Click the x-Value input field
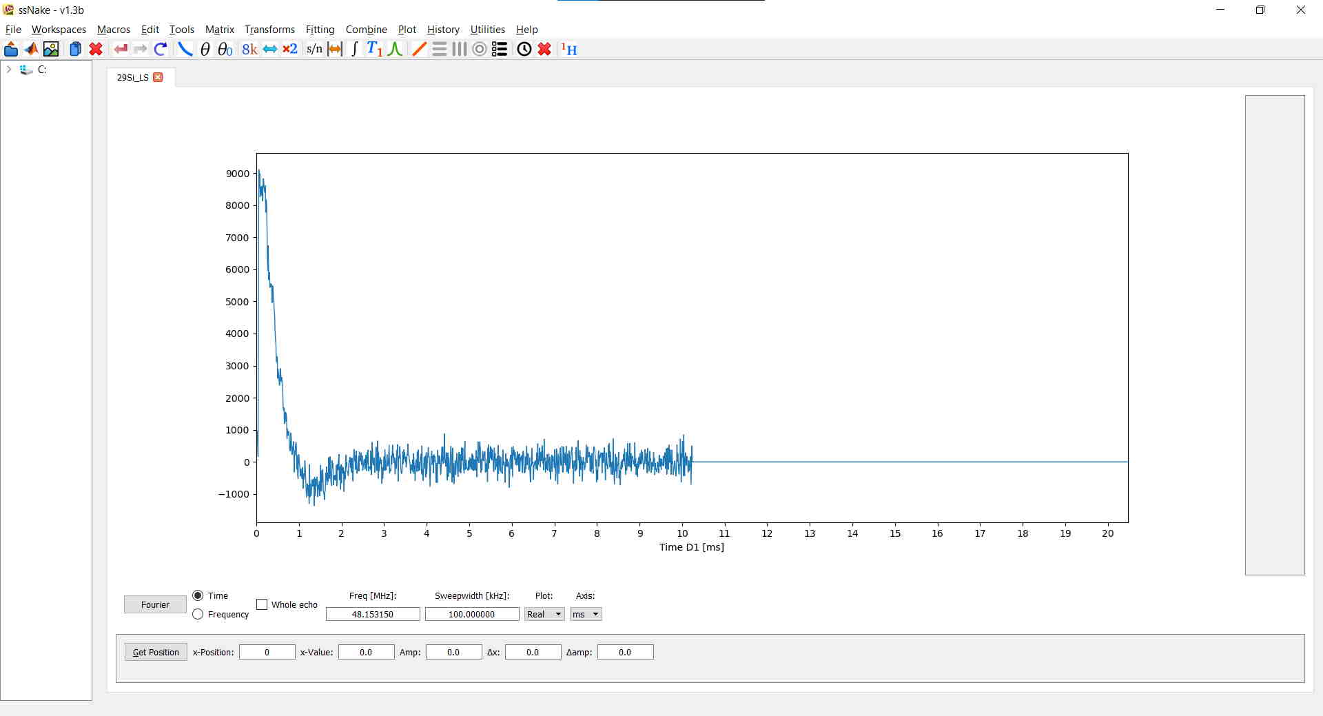The height and width of the screenshot is (716, 1323). (366, 652)
